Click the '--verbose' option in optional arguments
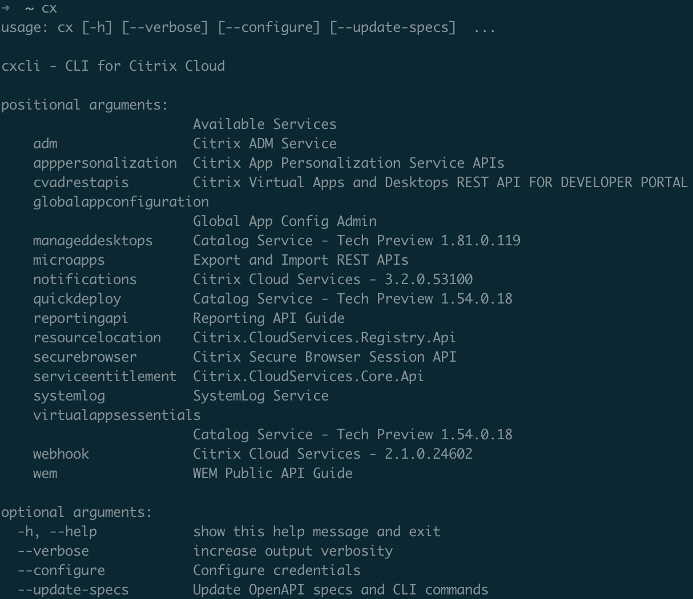The height and width of the screenshot is (599, 693). pos(53,551)
